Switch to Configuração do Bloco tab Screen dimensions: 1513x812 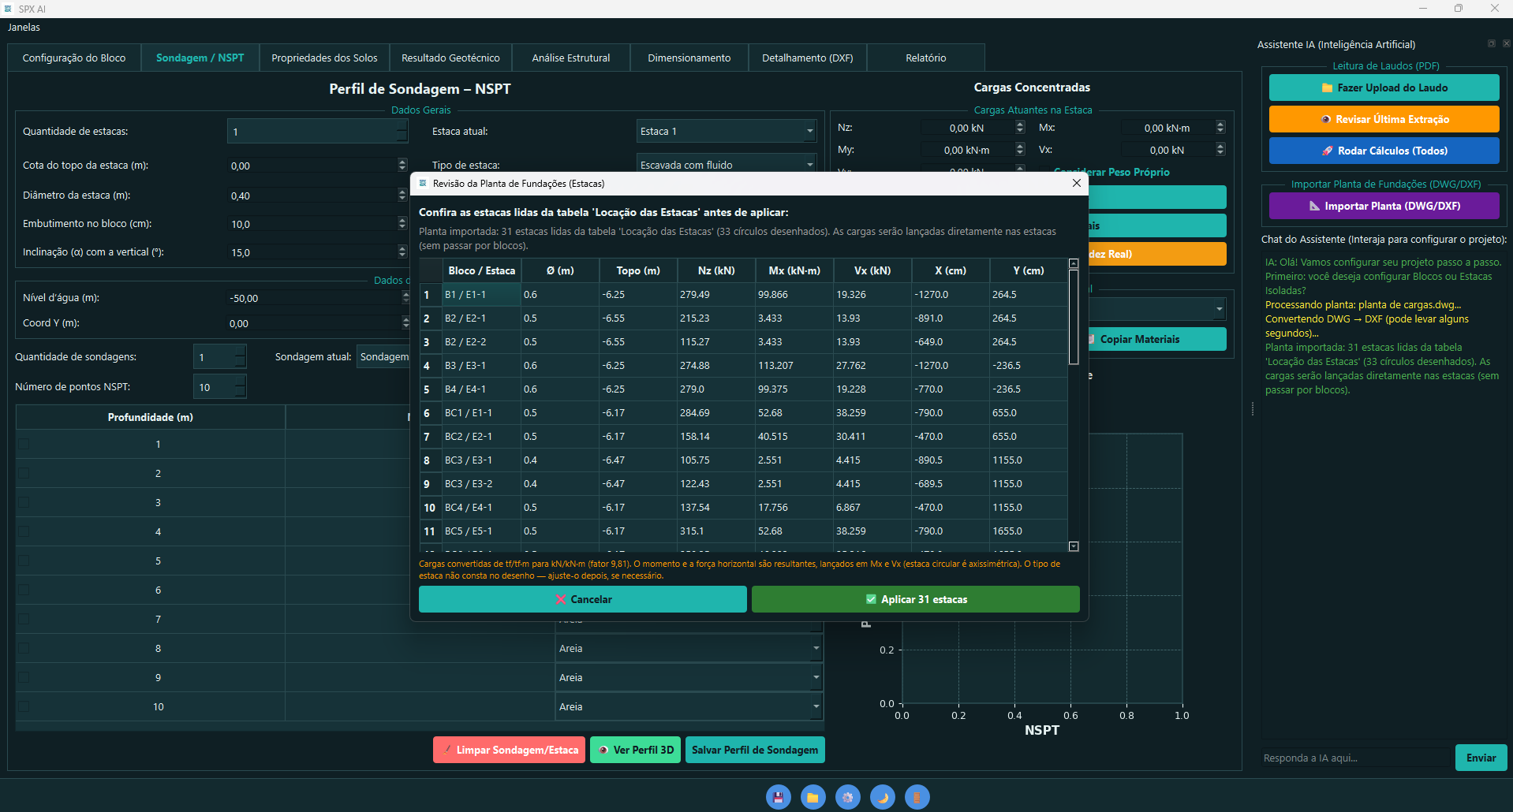tap(74, 58)
